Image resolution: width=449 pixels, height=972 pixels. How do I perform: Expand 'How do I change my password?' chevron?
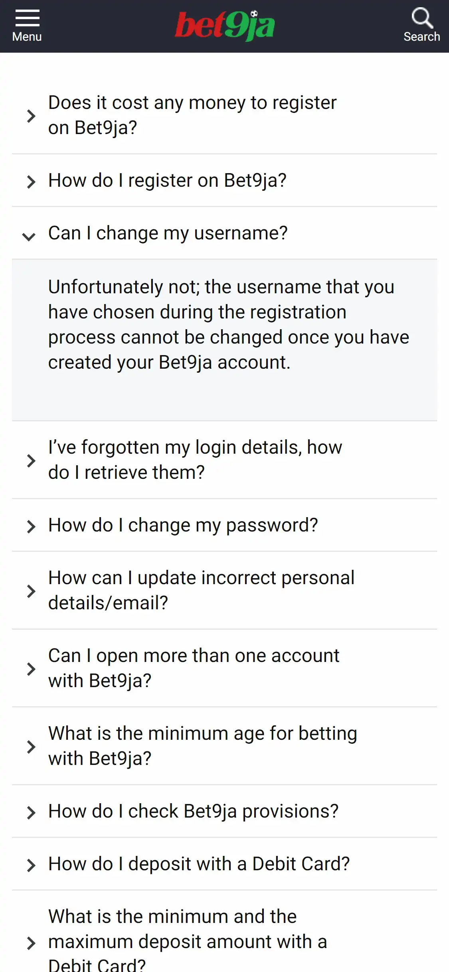coord(31,527)
